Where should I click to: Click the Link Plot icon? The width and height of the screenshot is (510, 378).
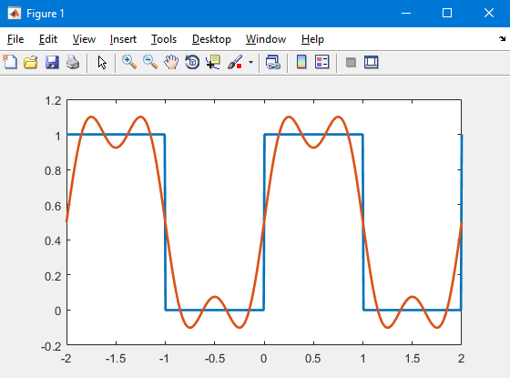[x=273, y=62]
